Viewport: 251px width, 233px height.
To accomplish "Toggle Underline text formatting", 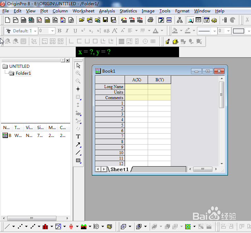I will click(x=75, y=31).
